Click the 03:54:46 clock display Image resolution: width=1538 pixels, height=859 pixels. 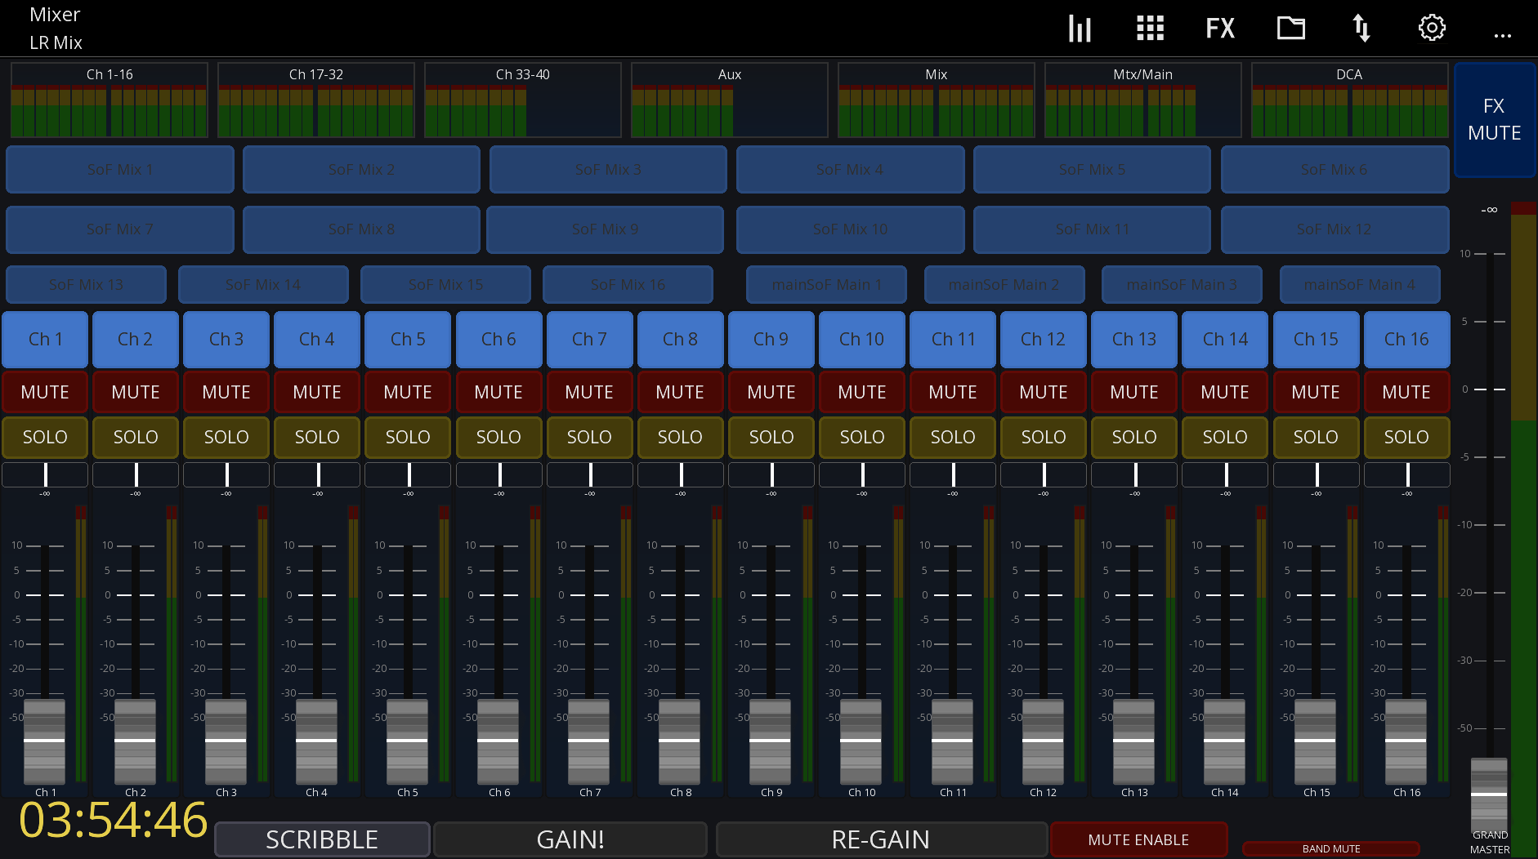pos(113,821)
